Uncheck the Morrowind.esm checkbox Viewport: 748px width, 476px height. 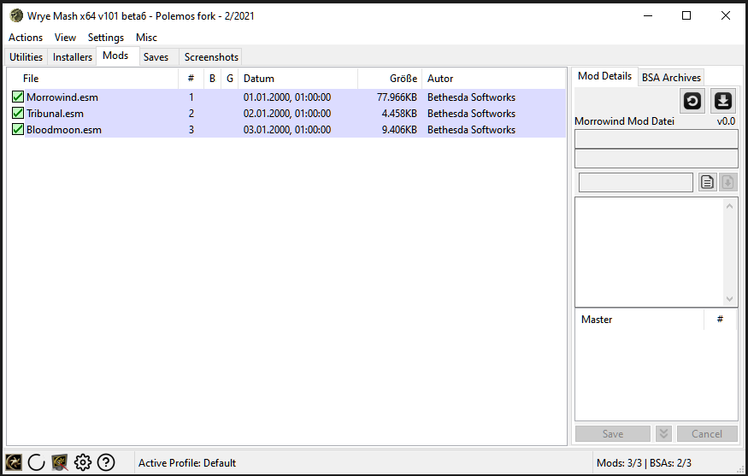tap(17, 97)
